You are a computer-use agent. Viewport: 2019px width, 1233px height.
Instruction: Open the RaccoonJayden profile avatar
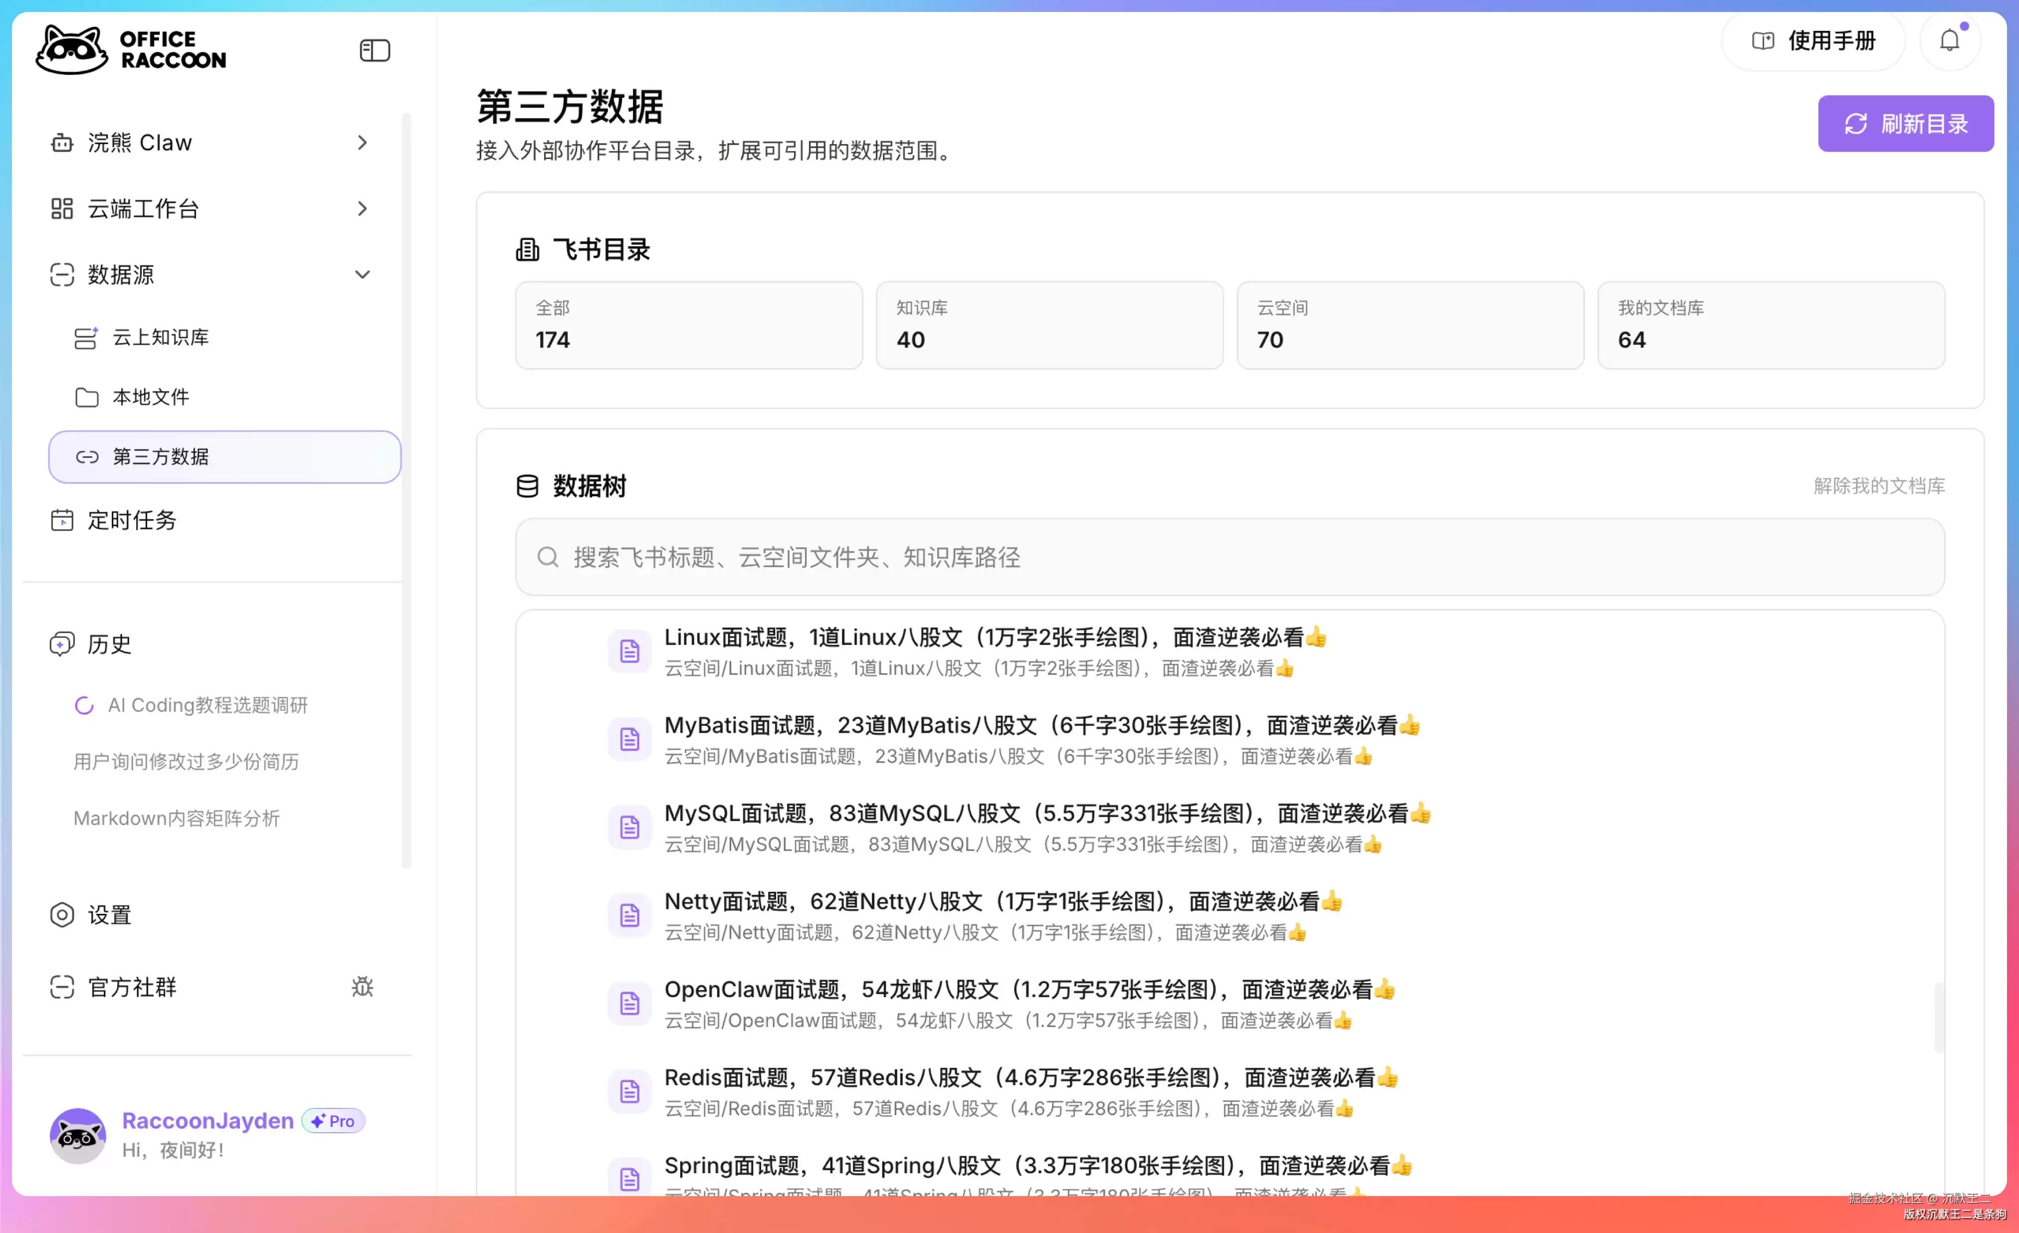(78, 1135)
